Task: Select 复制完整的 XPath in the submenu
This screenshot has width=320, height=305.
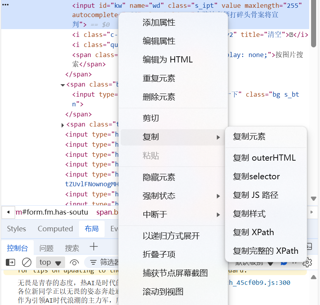Action: click(x=266, y=251)
